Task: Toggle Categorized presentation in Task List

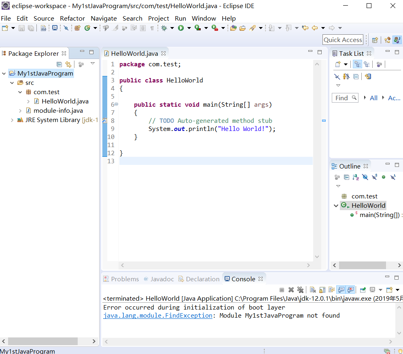Action: point(357,64)
